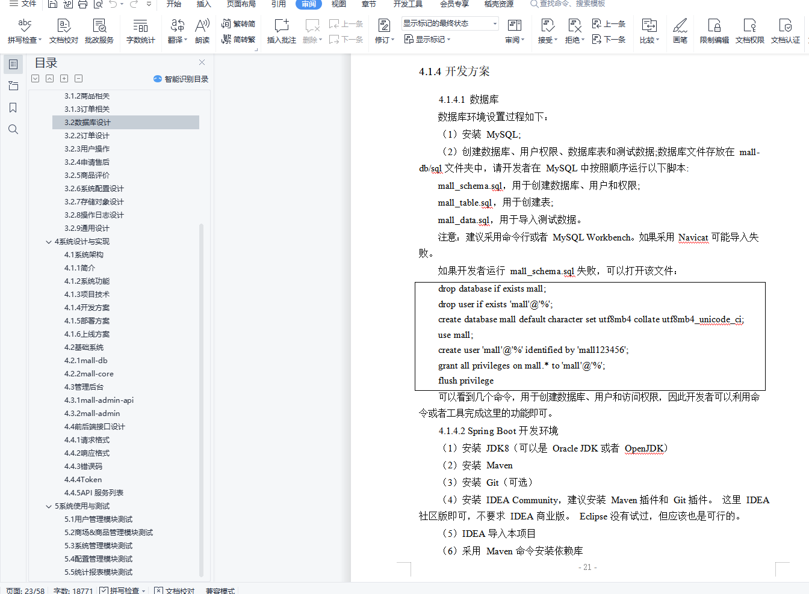
Task: Open the find sidebar magnifier icon
Action: 13,129
